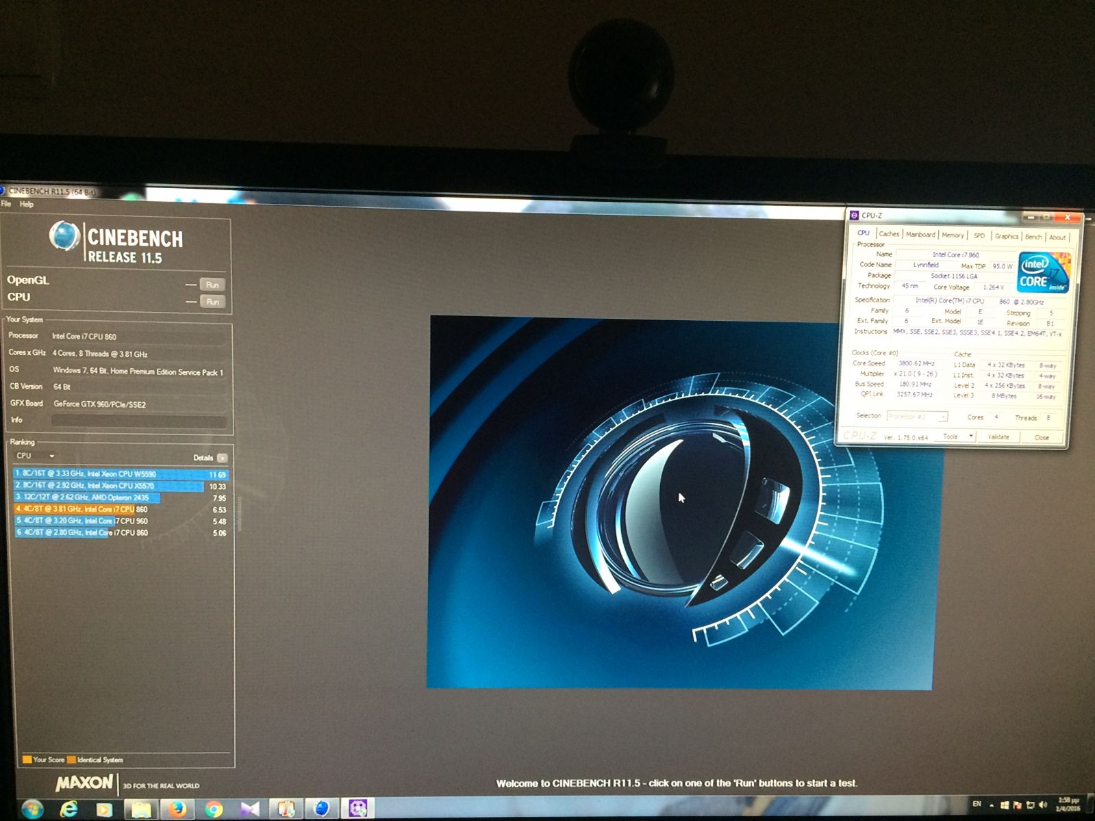Open the Tools dropdown arrow in CPU-Z

coord(971,436)
